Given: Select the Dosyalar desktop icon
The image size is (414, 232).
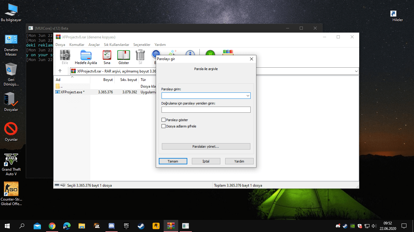Looking at the screenshot, I should click(x=11, y=102).
